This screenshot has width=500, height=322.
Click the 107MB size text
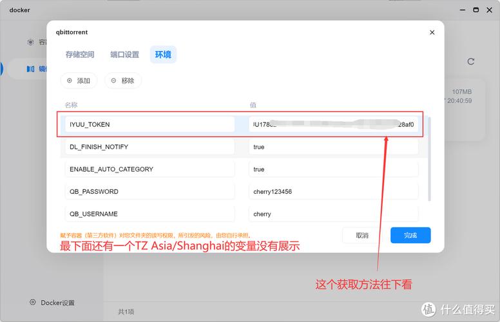462,92
